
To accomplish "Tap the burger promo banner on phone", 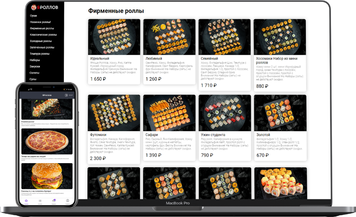I will coord(47,176).
